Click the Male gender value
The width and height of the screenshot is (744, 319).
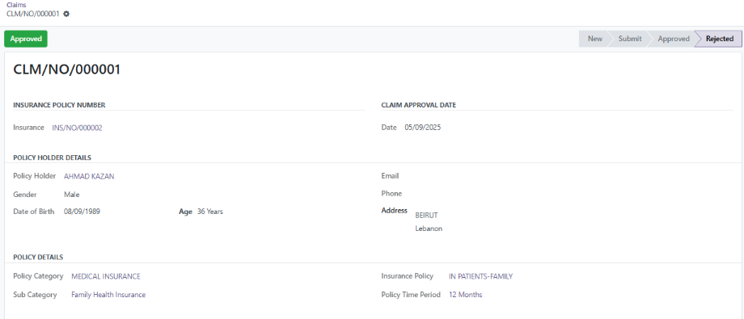pyautogui.click(x=72, y=195)
